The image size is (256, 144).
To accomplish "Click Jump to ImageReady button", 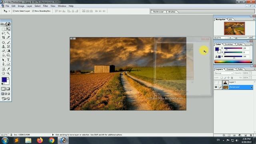I will [x=6, y=99].
